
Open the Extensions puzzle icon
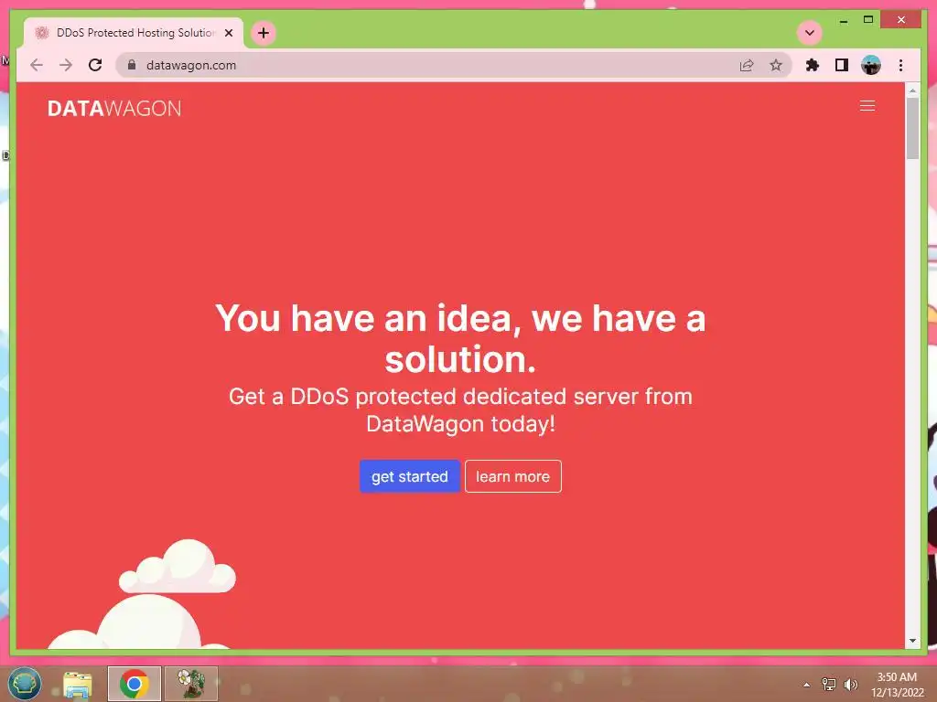point(813,65)
